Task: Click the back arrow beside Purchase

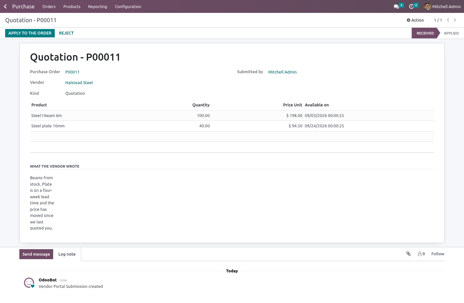Action: click(5, 6)
